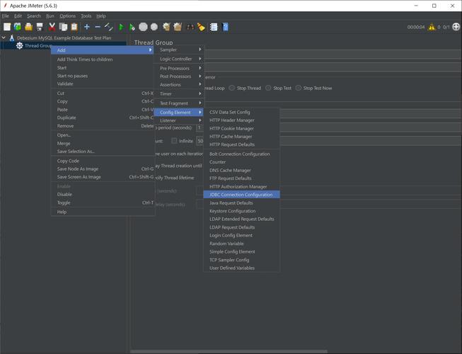Image resolution: width=462 pixels, height=354 pixels.
Task: Choose Random Variable entry
Action: 241,244
